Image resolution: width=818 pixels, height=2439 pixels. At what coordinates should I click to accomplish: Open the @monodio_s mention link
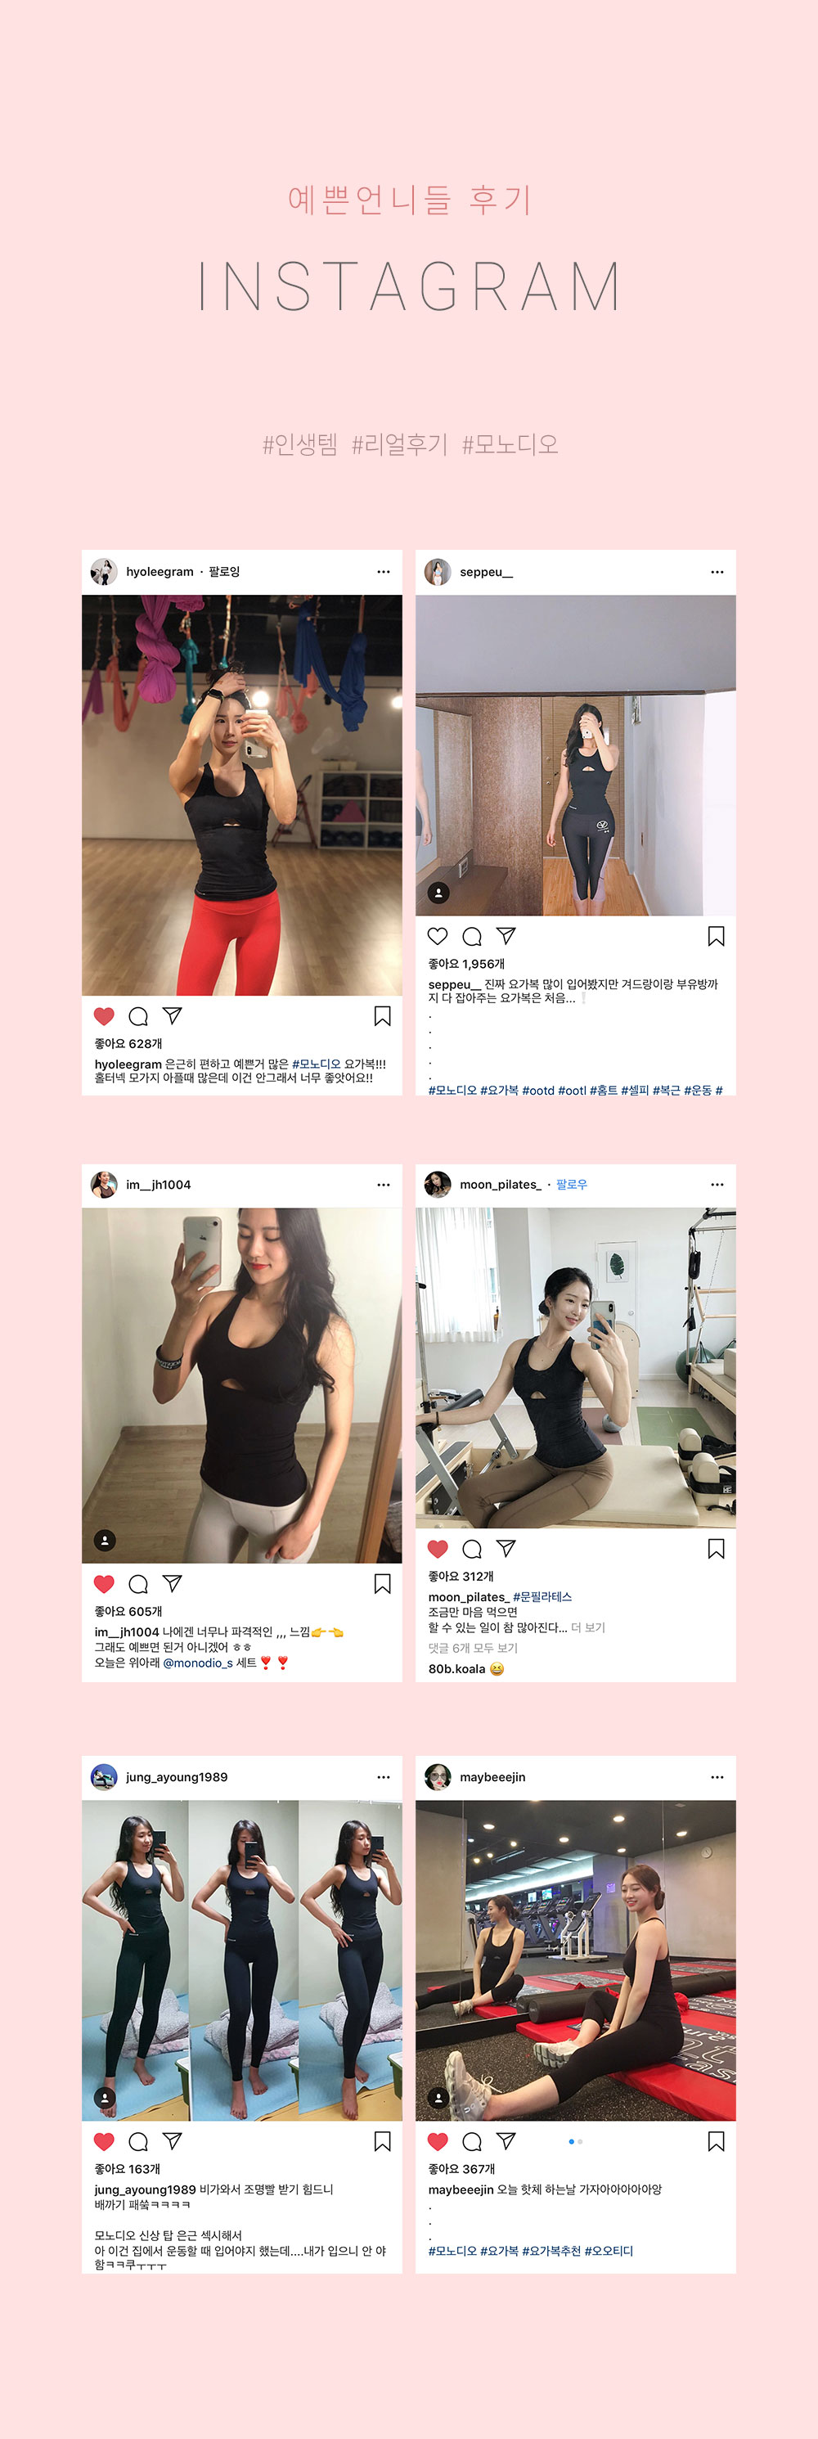pos(198,1663)
